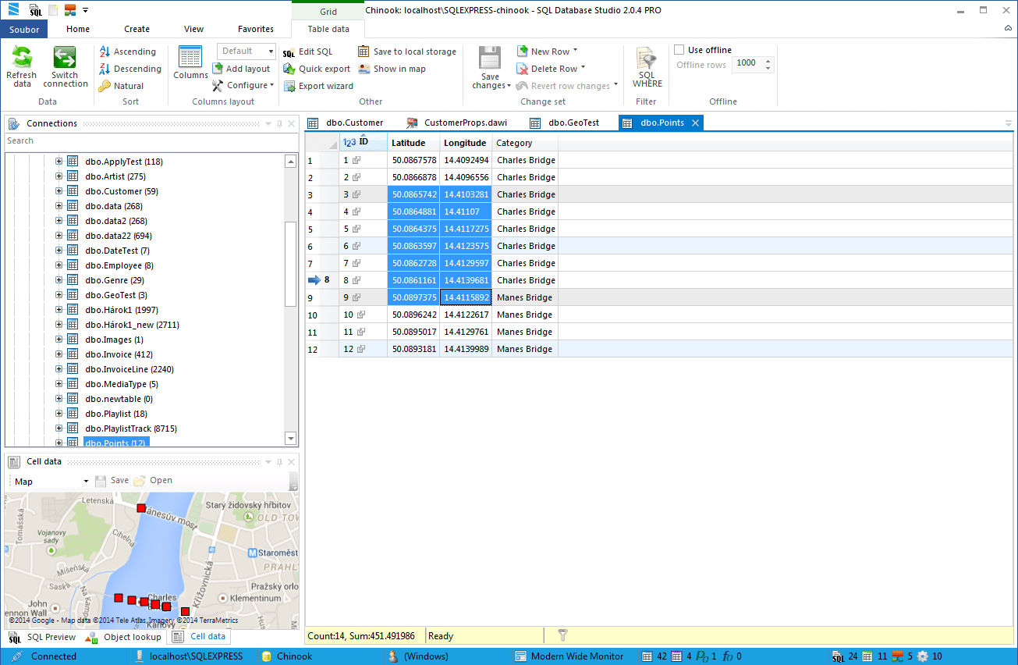Screen dimensions: 1018x665
Task: Expand the dbo.Playlist tree node
Action: [x=59, y=414]
